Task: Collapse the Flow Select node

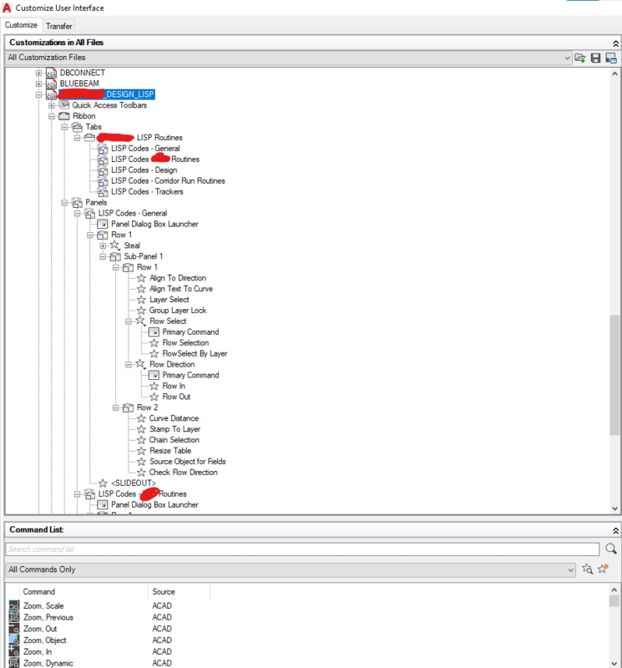Action: point(129,321)
